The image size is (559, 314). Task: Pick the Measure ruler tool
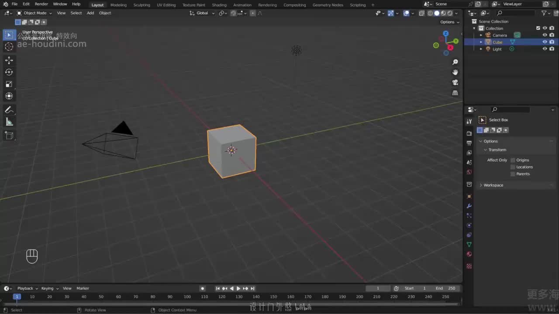click(x=9, y=122)
